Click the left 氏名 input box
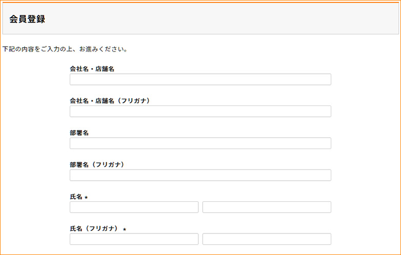This screenshot has height=255, width=401. (x=134, y=207)
